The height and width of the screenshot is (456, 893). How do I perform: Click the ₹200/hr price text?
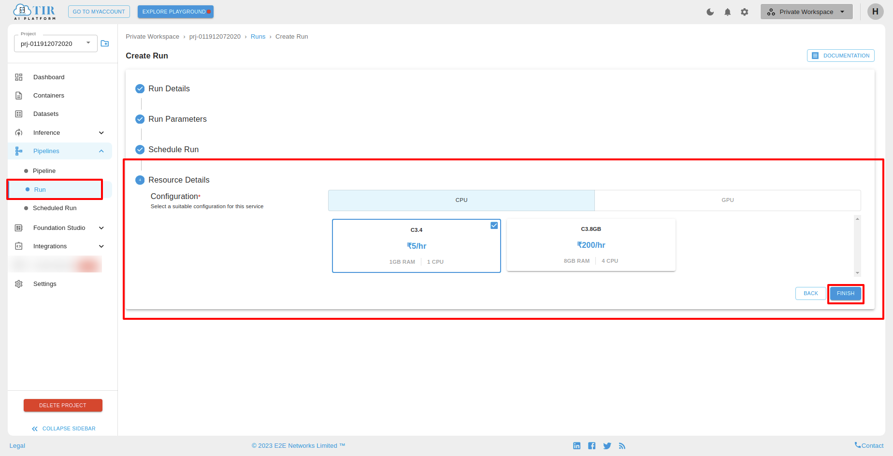[x=591, y=245]
